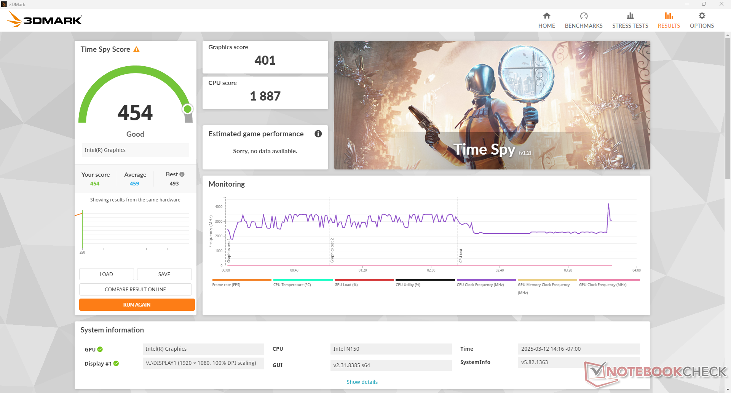731x393 pixels.
Task: Click the Time Spy banner image
Action: click(492, 105)
